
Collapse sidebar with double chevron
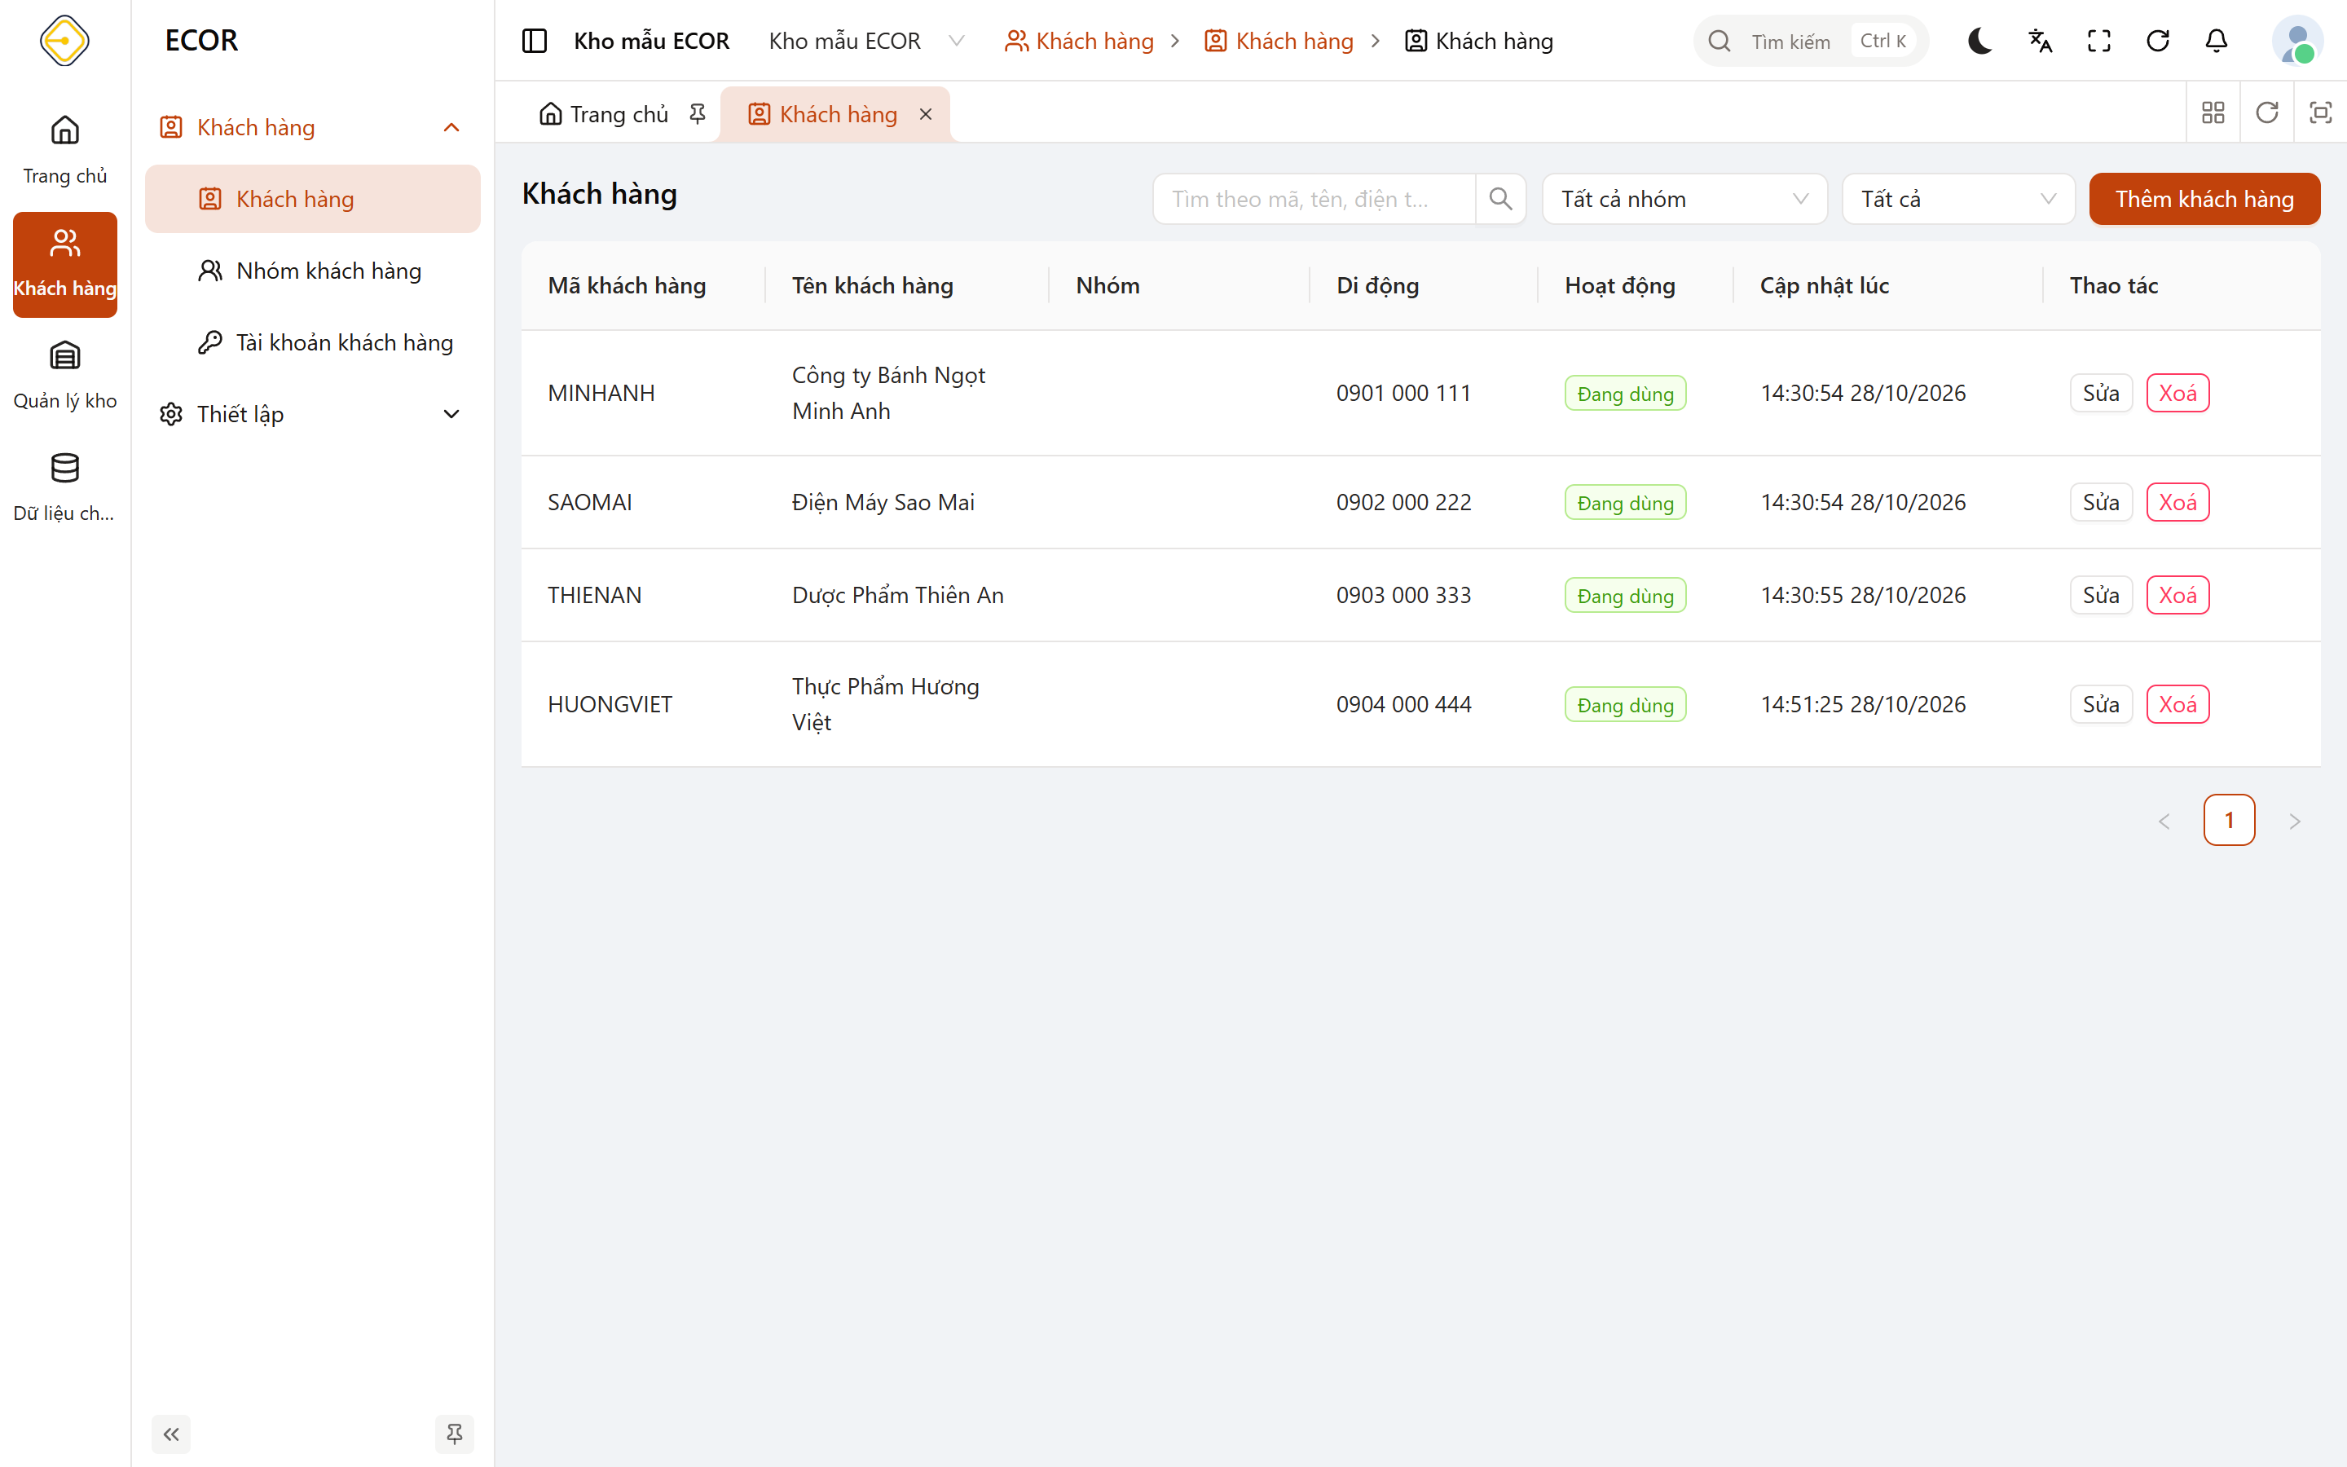(x=172, y=1434)
